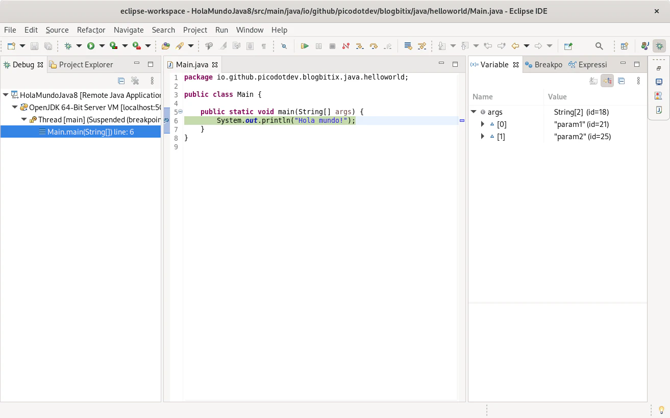Screen dimensions: 670x418
Task: Click the Disconnect icon in toolbar
Action: point(346,46)
